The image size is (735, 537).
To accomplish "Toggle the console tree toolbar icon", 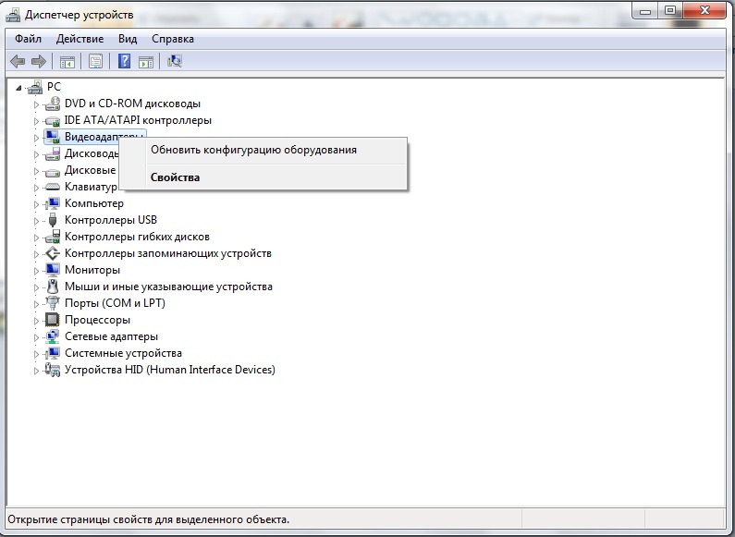I will [x=67, y=61].
